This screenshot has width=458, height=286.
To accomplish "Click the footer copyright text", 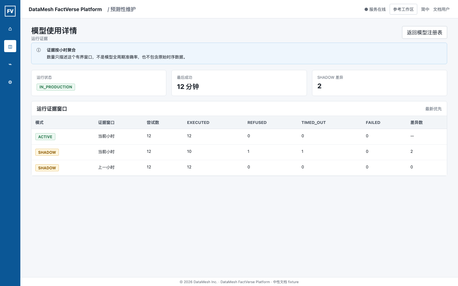I will coord(239,282).
